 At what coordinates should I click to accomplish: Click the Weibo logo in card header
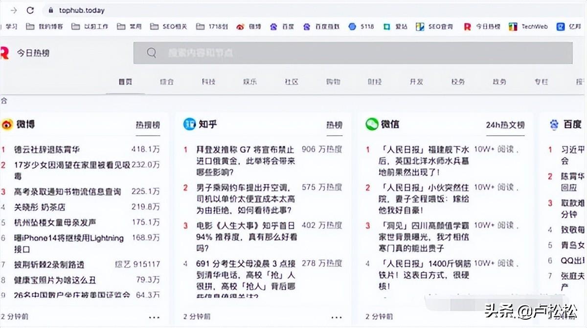7,124
